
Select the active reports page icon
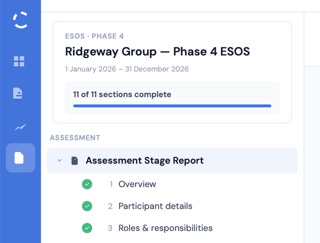click(x=20, y=158)
